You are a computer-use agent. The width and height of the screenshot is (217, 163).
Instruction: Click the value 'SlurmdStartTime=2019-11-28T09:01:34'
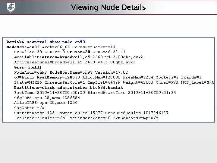click(132, 93)
